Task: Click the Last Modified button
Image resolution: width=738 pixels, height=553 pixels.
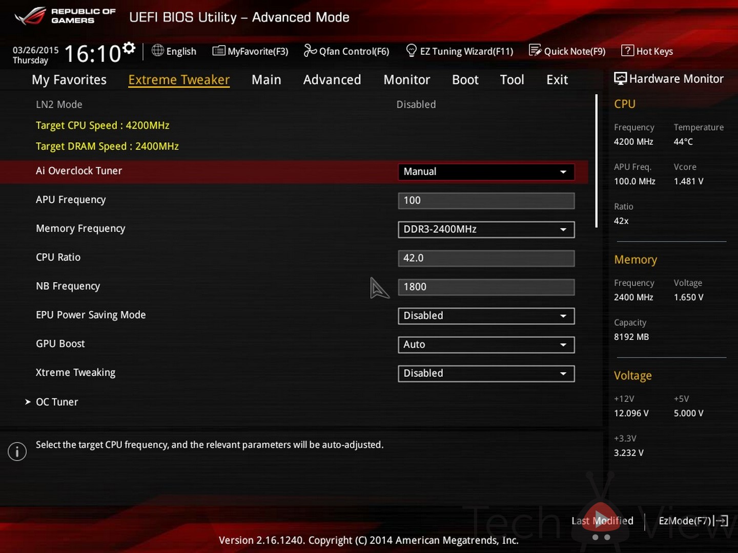Action: (x=602, y=521)
